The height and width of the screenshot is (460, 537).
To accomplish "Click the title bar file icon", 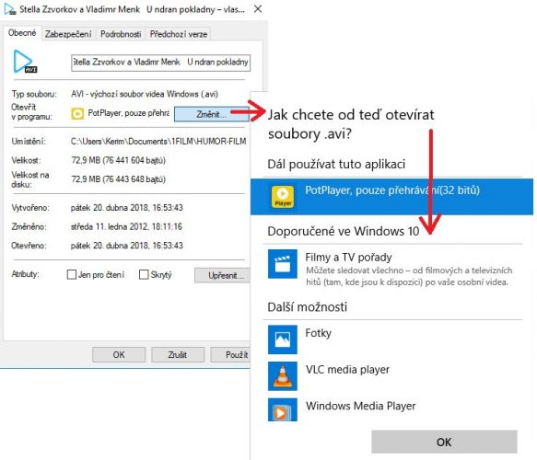I will tap(9, 9).
